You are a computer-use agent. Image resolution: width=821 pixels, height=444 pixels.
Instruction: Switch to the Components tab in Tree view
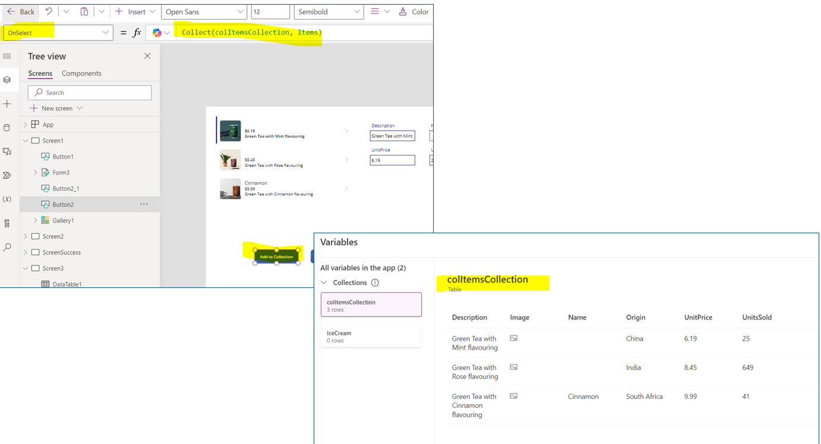tap(81, 73)
